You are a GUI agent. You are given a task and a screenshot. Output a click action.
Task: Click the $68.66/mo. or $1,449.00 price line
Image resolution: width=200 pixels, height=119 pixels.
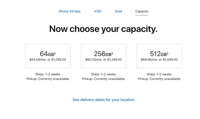click(x=159, y=60)
